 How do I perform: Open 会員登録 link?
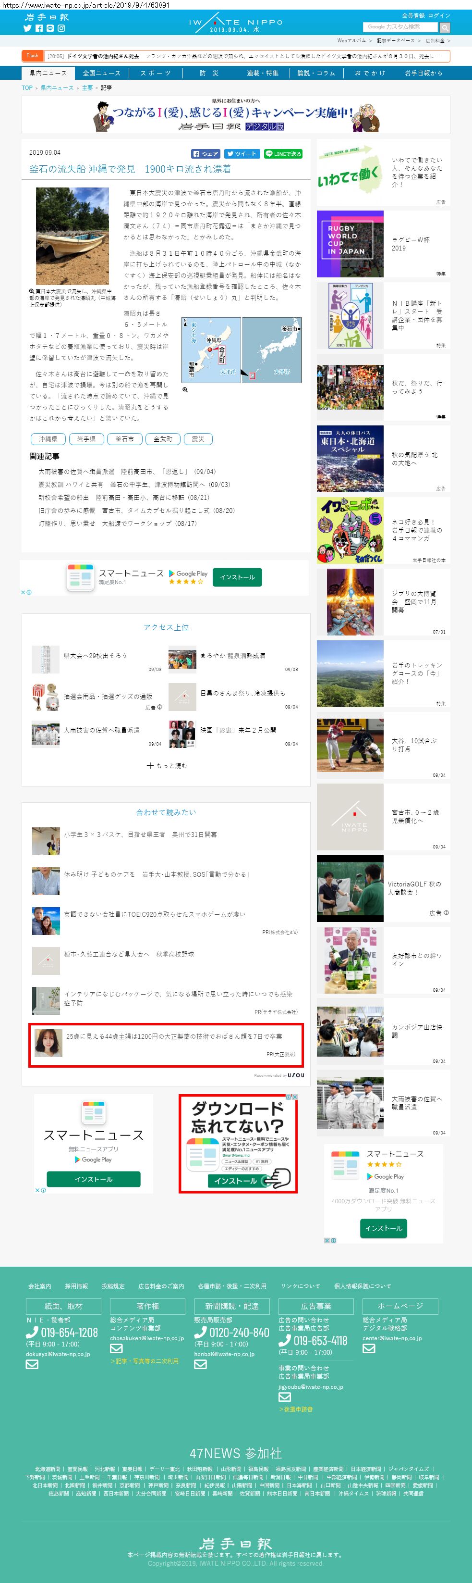click(x=412, y=15)
